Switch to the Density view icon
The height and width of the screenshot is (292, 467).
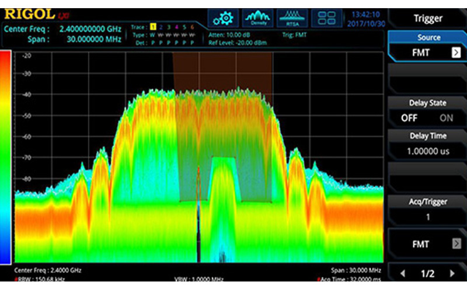[257, 18]
